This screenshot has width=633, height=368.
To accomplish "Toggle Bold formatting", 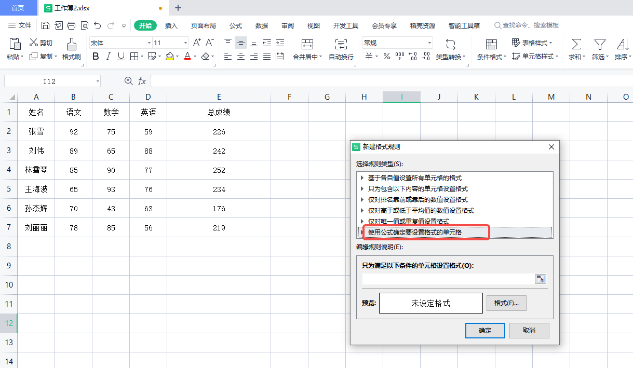I will [x=96, y=57].
